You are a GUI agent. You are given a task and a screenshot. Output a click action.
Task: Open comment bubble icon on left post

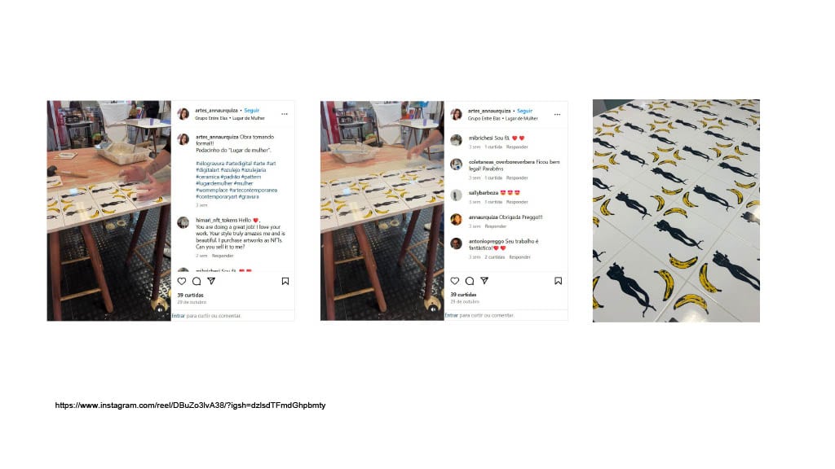pyautogui.click(x=197, y=281)
